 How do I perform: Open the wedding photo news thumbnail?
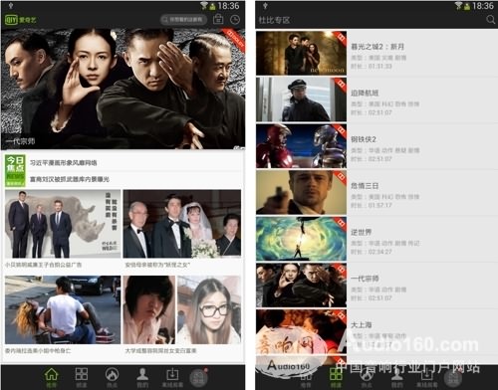pos(182,224)
